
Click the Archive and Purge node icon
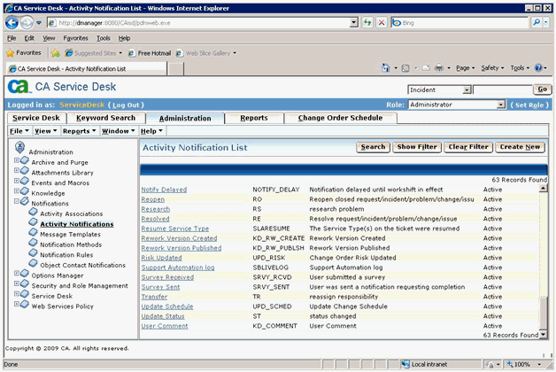pos(25,160)
